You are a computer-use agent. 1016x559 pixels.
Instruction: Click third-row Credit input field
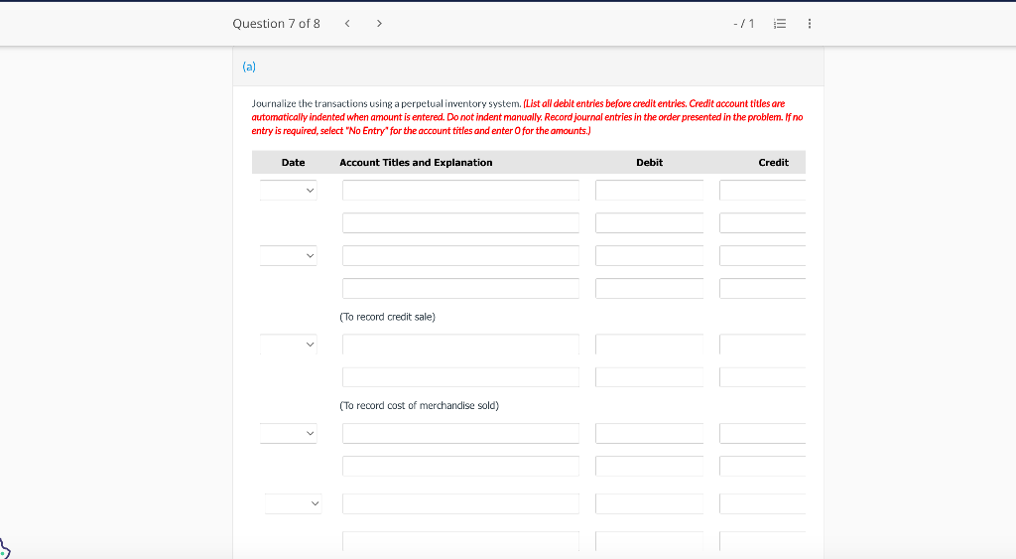pyautogui.click(x=763, y=255)
